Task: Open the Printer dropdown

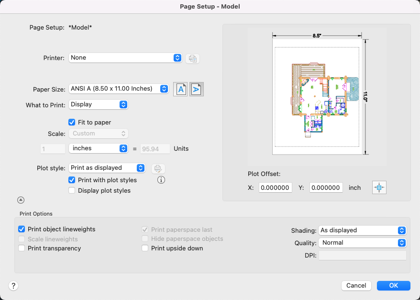Action: pos(125,58)
